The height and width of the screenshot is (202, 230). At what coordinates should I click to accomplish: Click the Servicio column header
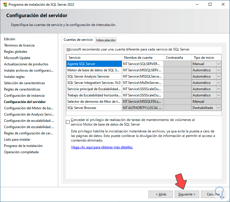[x=94, y=58]
